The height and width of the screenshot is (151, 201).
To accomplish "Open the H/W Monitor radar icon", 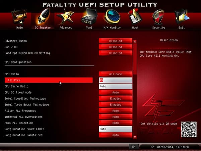I will click(x=112, y=17).
